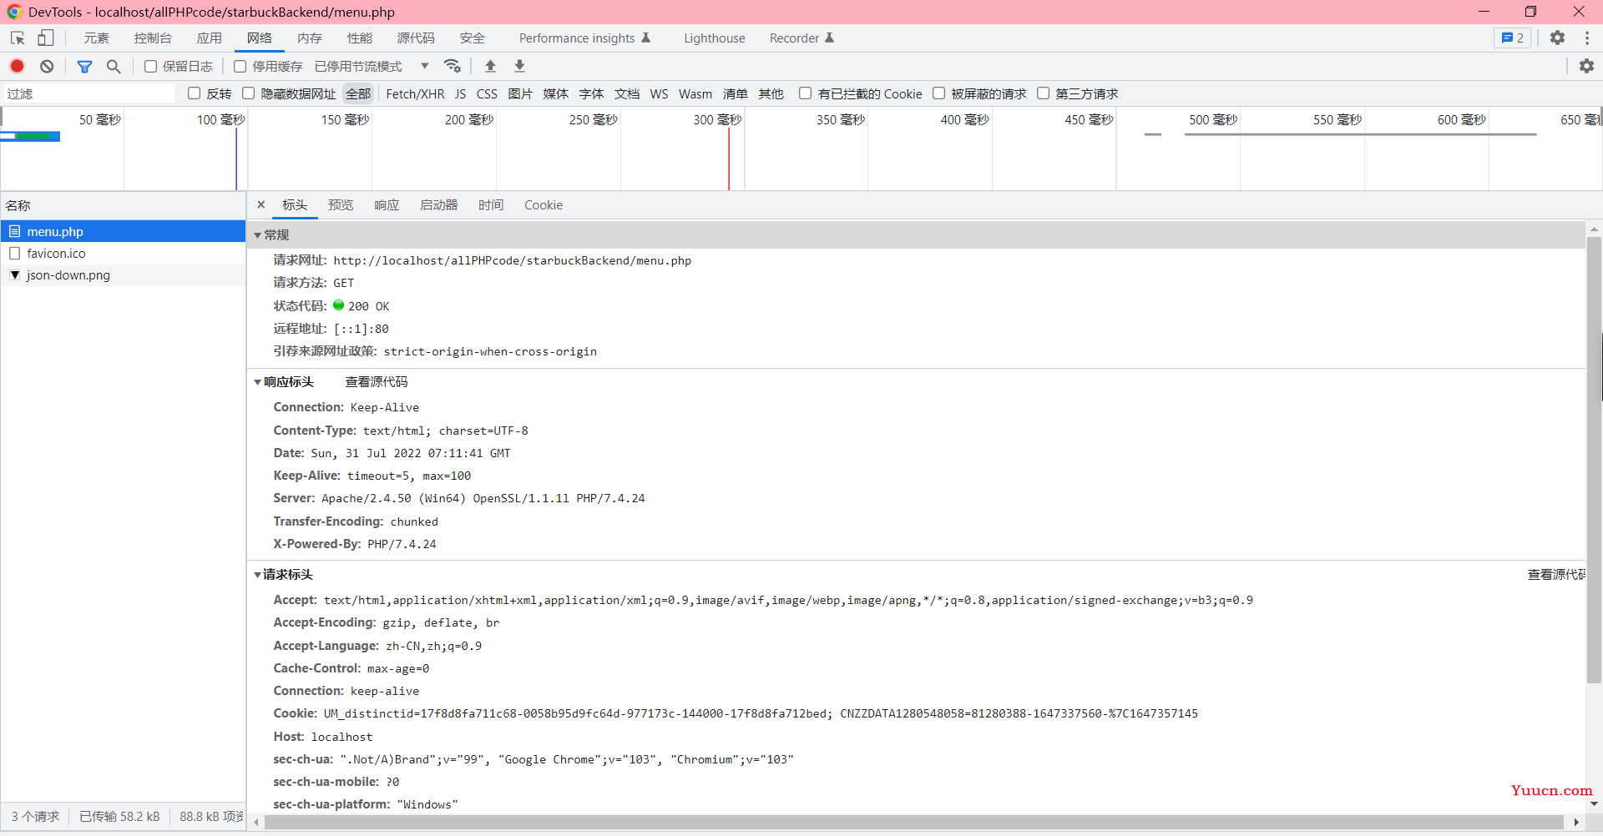Click the timeline red load marker line
This screenshot has height=836, width=1603.
tap(729, 159)
